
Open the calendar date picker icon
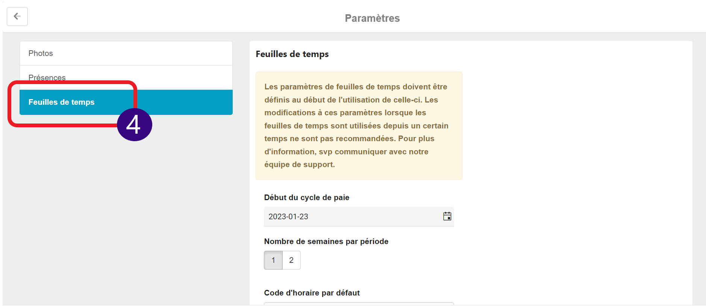[447, 216]
